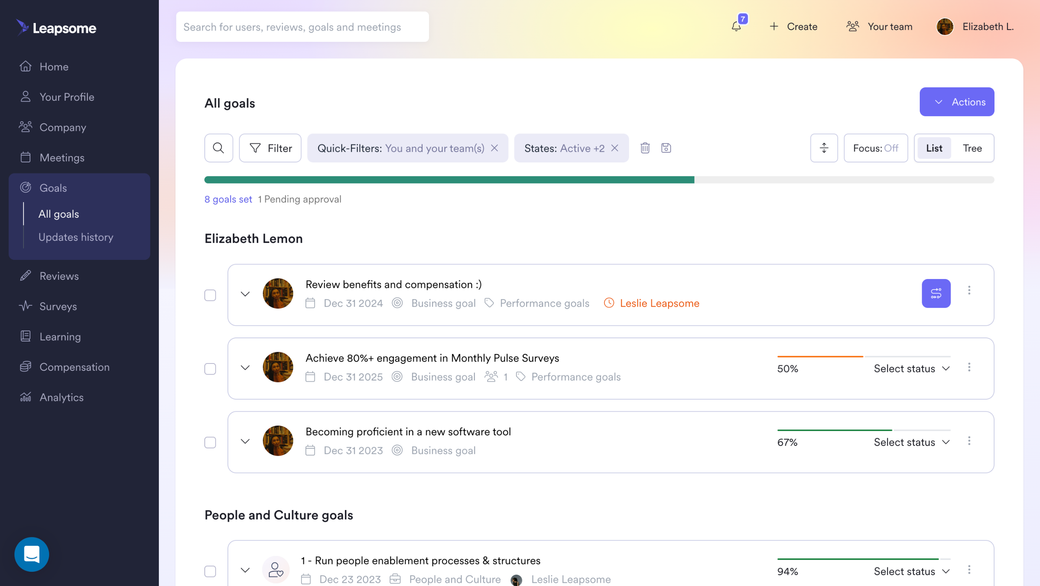Expand the Achieve 80%+ engagement goal
The image size is (1040, 586).
click(245, 368)
